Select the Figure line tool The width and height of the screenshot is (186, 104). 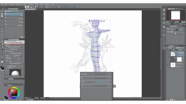point(2,52)
